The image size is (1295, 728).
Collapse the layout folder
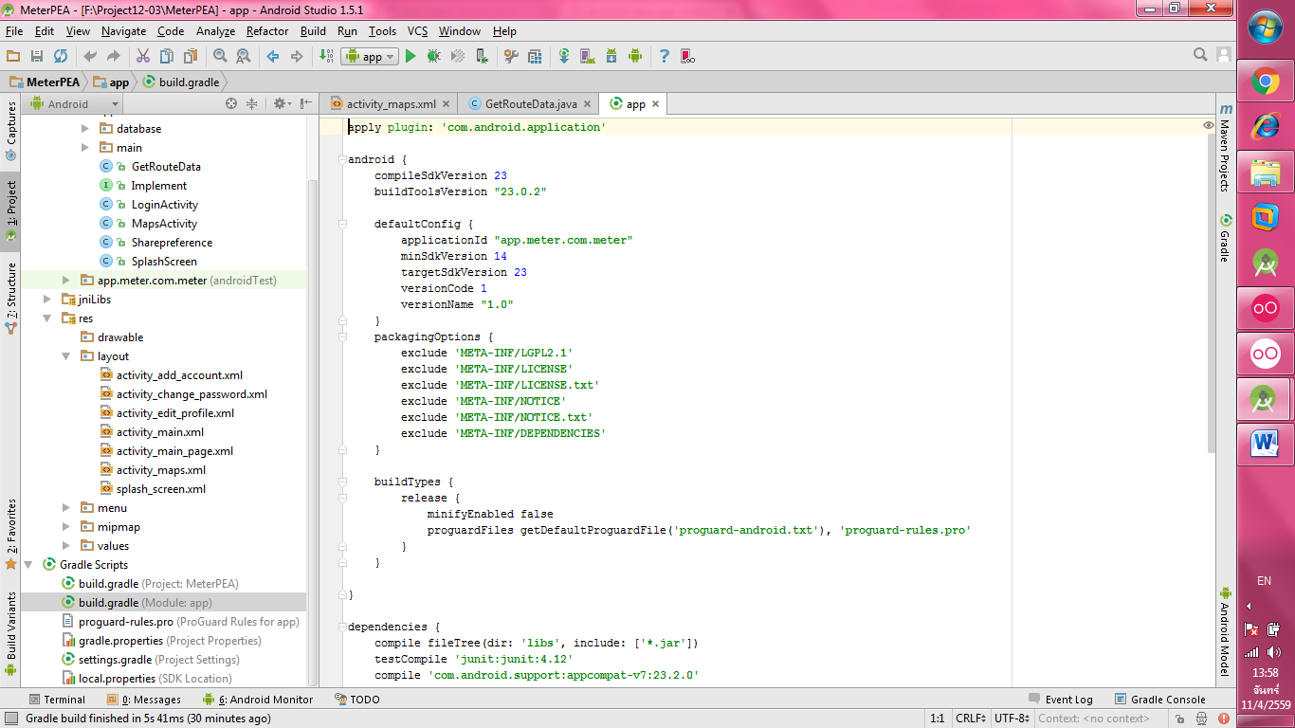[65, 356]
